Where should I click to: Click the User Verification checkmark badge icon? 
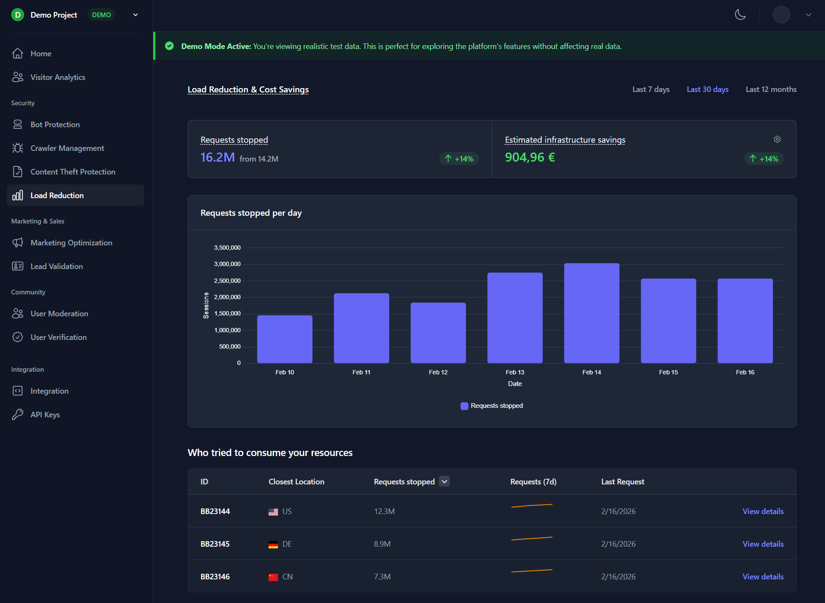[x=18, y=337]
